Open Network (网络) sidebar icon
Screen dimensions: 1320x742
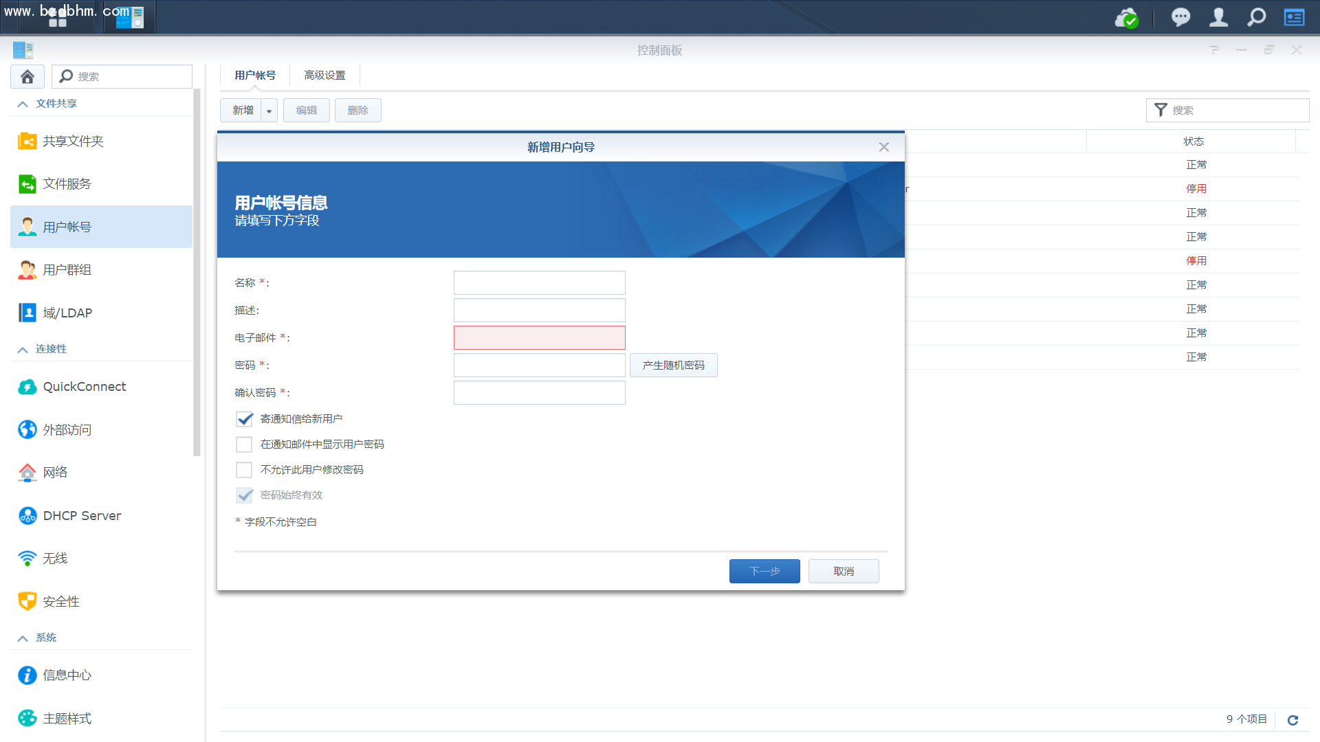(x=27, y=472)
